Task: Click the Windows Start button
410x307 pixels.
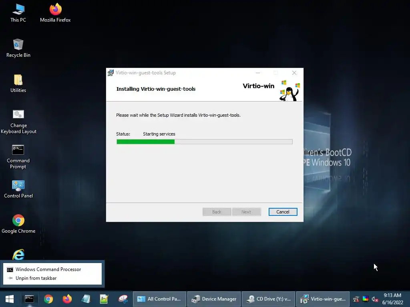Action: 10,299
